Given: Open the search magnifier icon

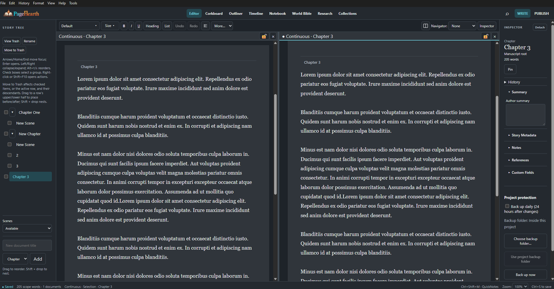Looking at the screenshot, I should 507,14.
